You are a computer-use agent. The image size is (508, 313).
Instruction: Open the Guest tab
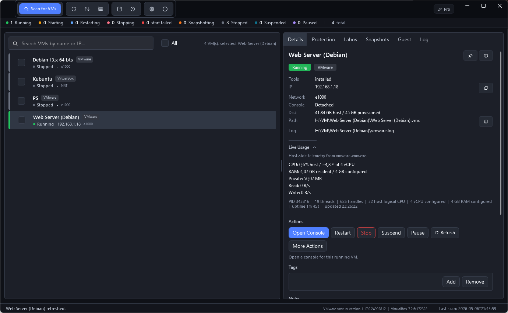(x=405, y=39)
